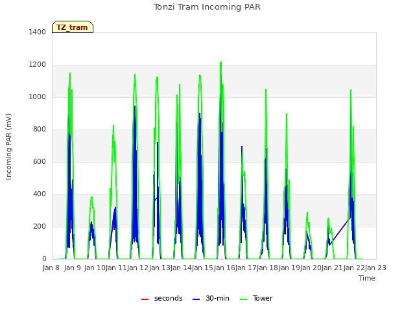Image resolution: width=415 pixels, height=311 pixels.
Task: Click the 200 y-axis tick label
Action: [x=40, y=226]
